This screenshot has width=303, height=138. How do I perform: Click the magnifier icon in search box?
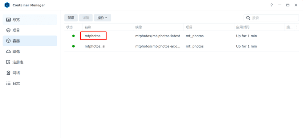pos(248,18)
